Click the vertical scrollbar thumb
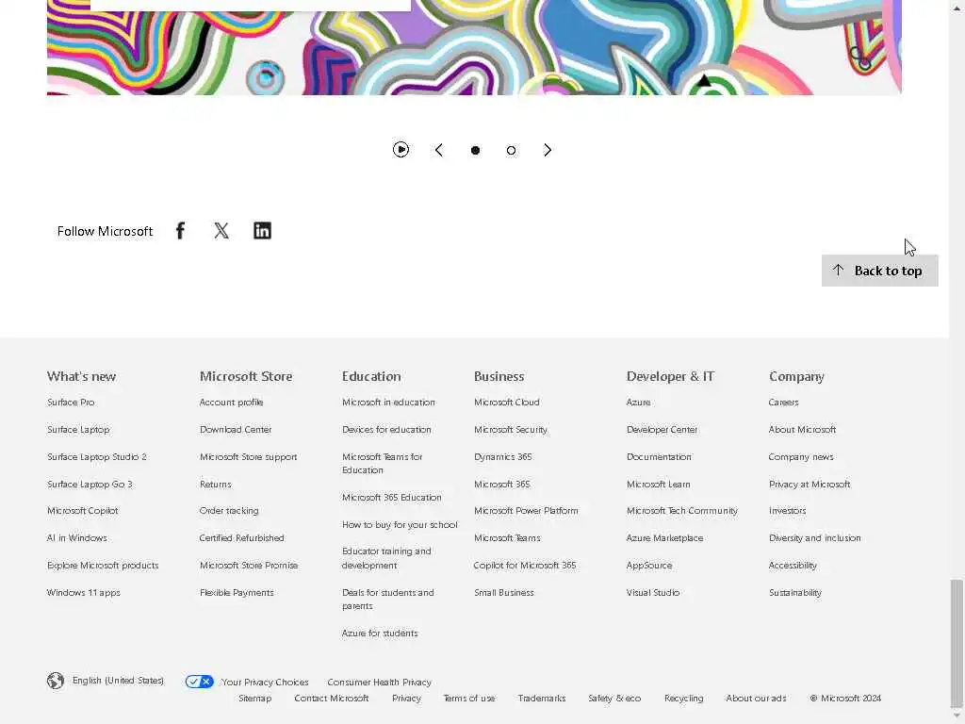The width and height of the screenshot is (965, 724). [957, 643]
